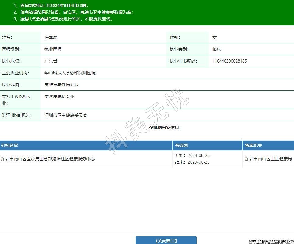294x244 pixels.
Task: Click the 有效期 column header
Action: point(181,145)
